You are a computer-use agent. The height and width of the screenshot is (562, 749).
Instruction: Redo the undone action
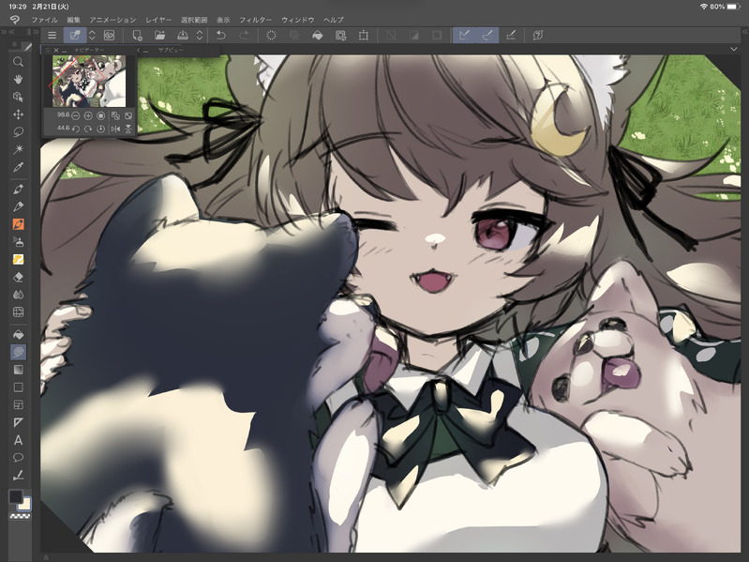point(244,35)
